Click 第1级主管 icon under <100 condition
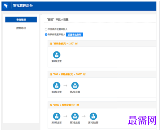Image resolution: width=162 pixels, height=130 pixels. pyautogui.click(x=57, y=55)
